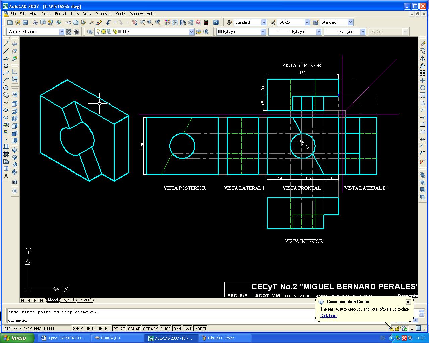429x343 pixels.
Task: Open the ByLayer lineweight dropdown
Action: tap(362, 32)
